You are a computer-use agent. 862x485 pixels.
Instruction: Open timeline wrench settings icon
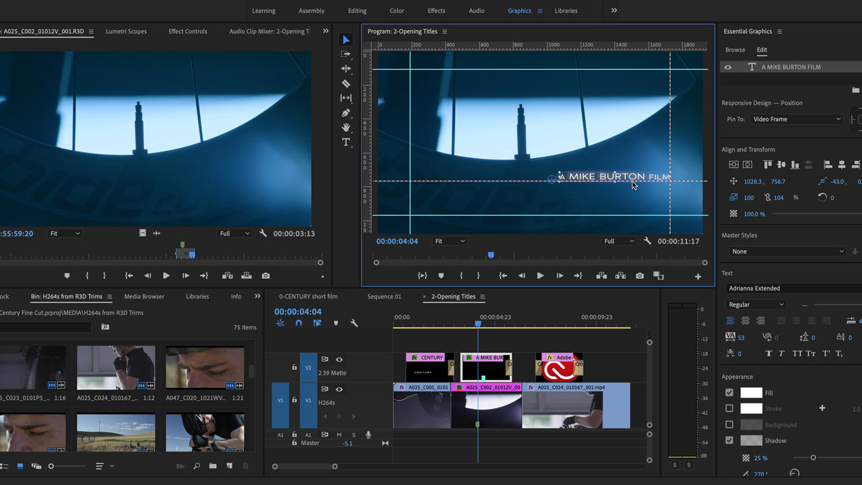[354, 323]
